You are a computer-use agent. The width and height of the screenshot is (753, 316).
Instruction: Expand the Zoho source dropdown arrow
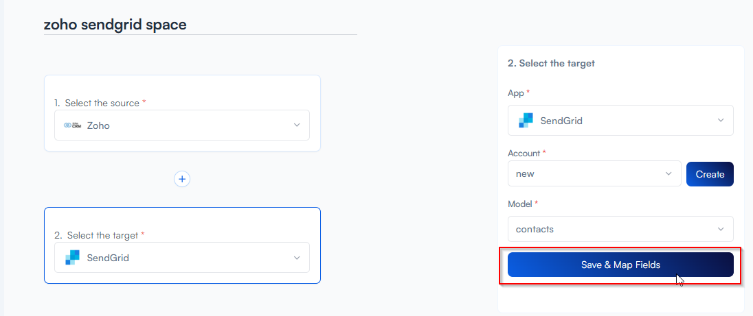coord(297,125)
